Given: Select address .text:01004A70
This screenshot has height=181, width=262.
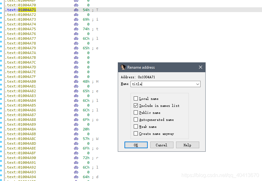Looking at the screenshot, I should point(21,5).
